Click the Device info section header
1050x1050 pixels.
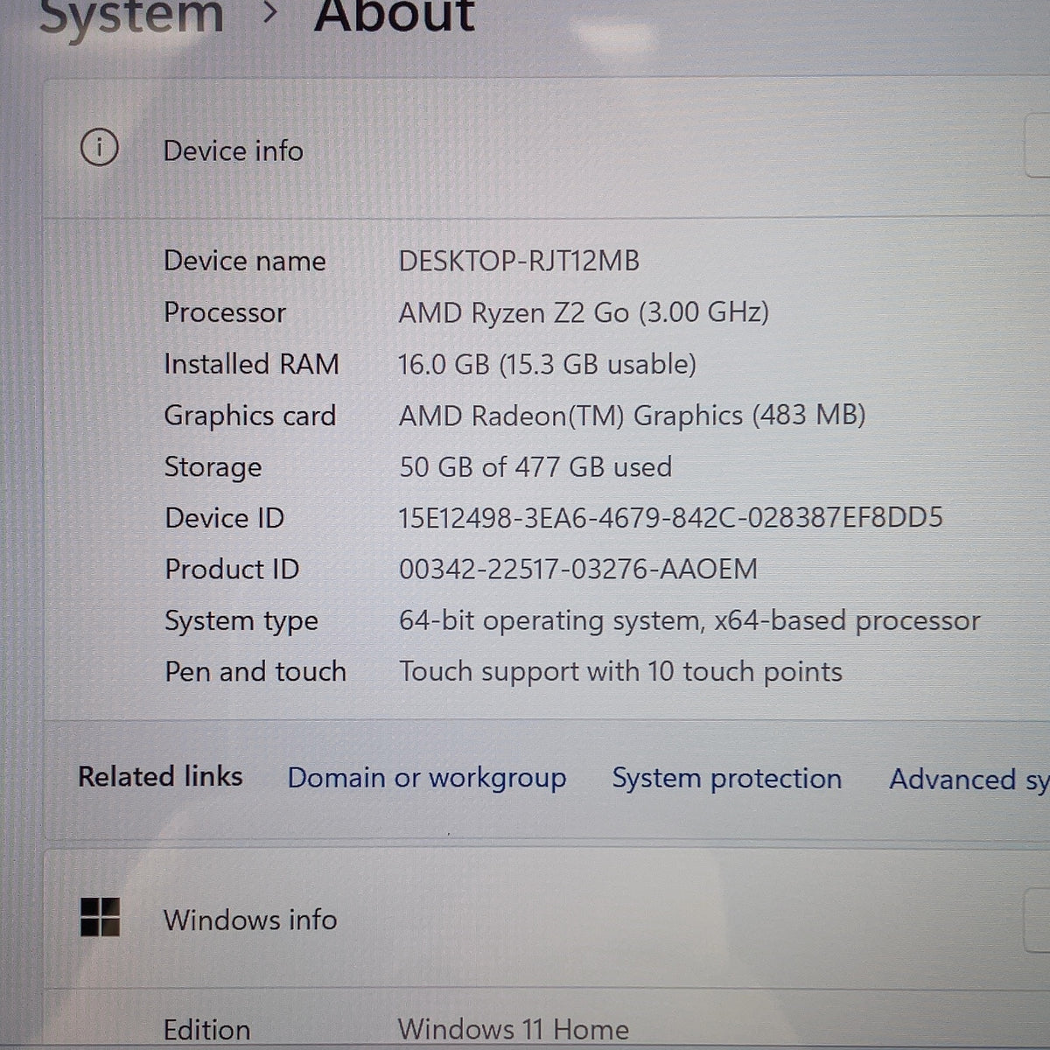pyautogui.click(x=547, y=149)
